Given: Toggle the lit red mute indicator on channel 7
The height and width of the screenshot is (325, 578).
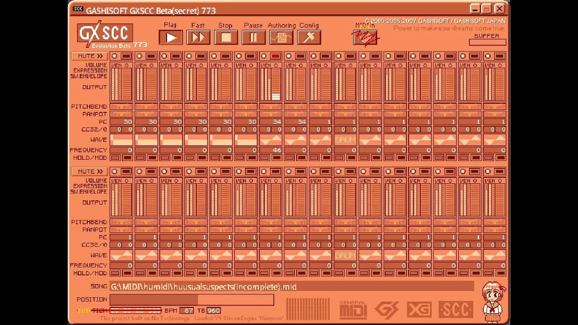Looking at the screenshot, I should coord(275,56).
